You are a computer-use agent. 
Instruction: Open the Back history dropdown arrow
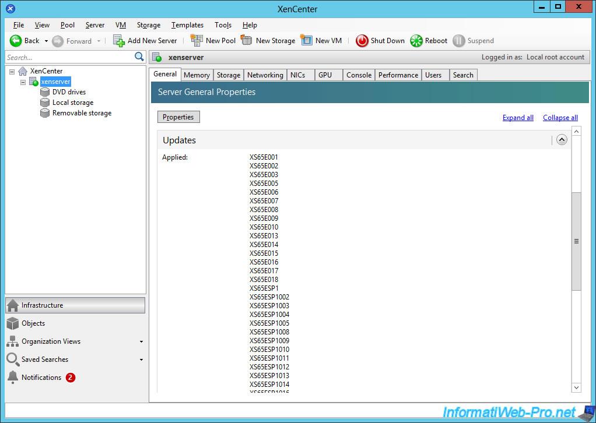pos(47,41)
